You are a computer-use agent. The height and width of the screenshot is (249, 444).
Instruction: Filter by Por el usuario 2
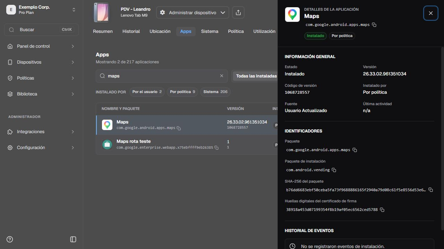tap(147, 92)
